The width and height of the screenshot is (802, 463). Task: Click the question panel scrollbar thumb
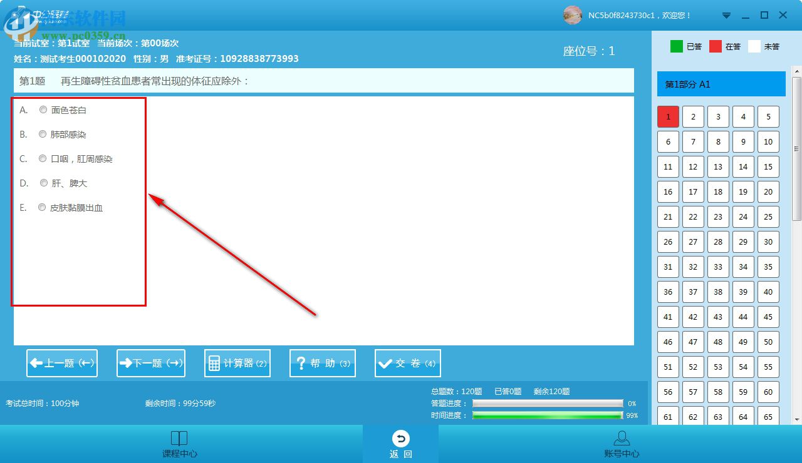pos(797,148)
